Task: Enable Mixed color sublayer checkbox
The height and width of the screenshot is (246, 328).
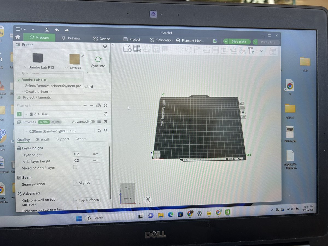Action: [x=75, y=167]
